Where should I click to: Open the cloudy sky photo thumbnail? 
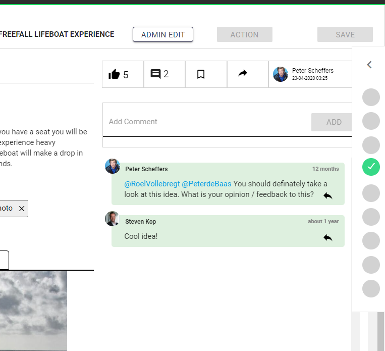pos(33,310)
